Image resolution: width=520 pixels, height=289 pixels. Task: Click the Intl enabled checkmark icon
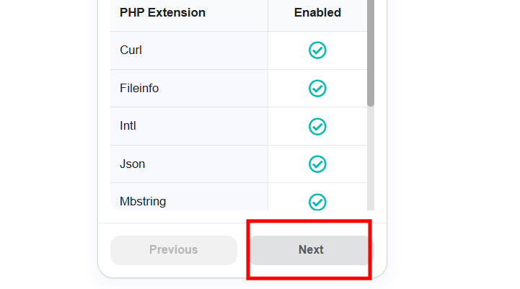(317, 127)
